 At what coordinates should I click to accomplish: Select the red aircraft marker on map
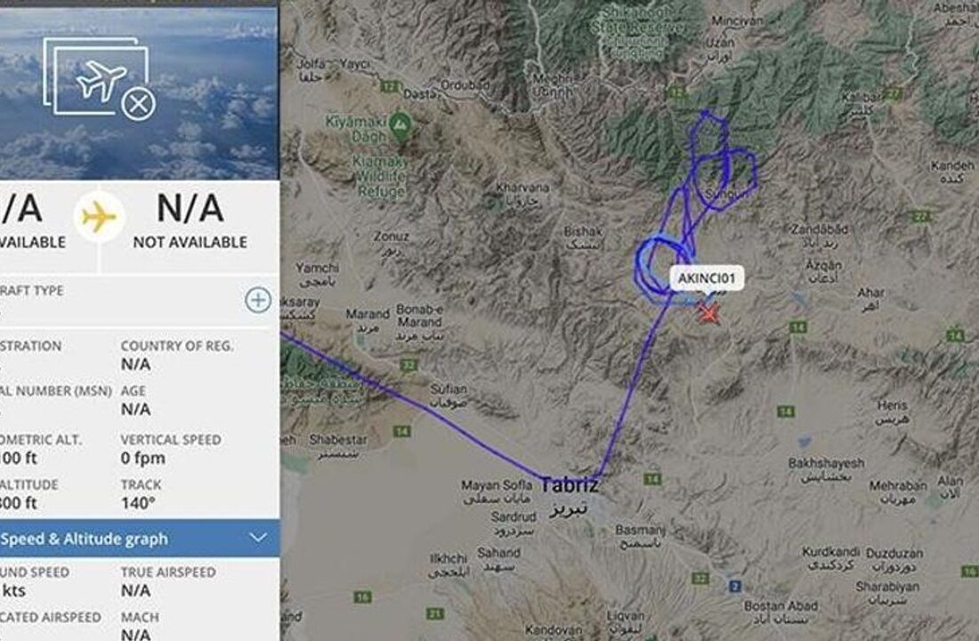[708, 312]
